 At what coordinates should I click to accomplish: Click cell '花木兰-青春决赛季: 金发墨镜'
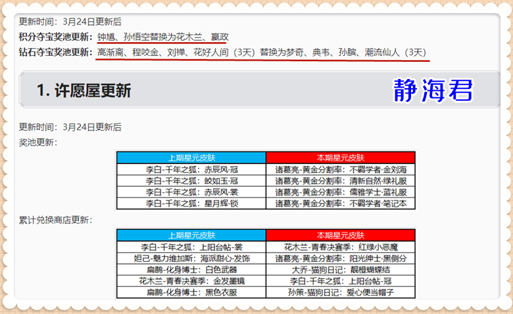pyautogui.click(x=192, y=281)
